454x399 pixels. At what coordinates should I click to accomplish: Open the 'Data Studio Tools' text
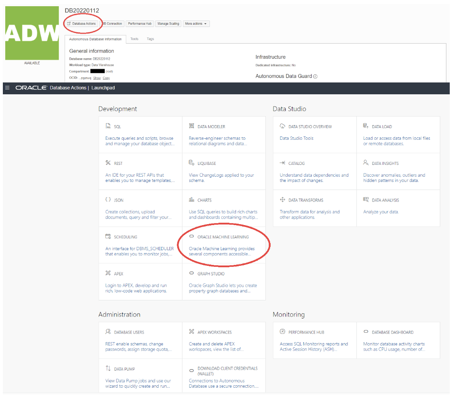297,138
